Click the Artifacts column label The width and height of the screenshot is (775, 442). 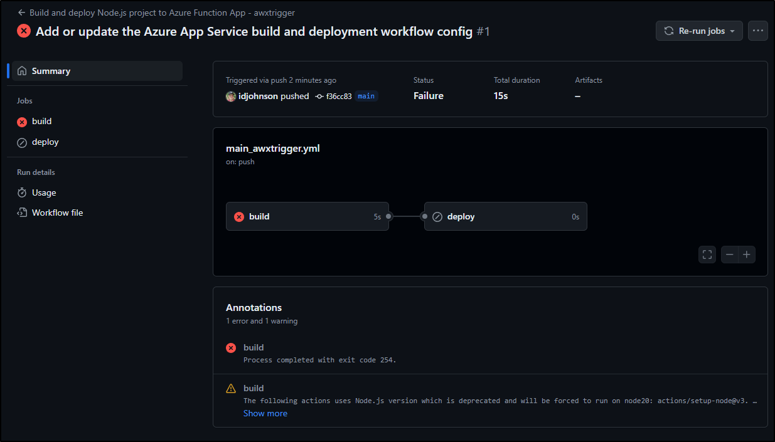[589, 80]
